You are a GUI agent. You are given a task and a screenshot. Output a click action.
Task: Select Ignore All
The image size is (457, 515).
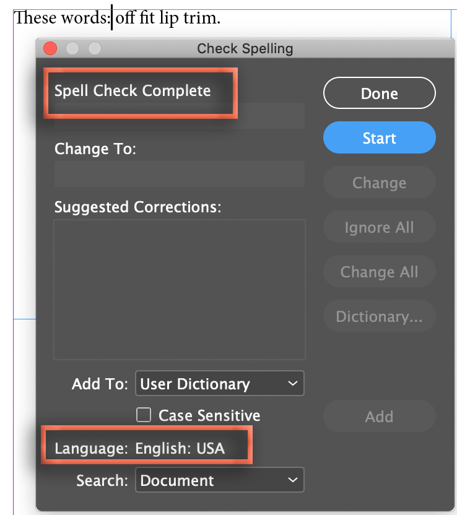(379, 227)
